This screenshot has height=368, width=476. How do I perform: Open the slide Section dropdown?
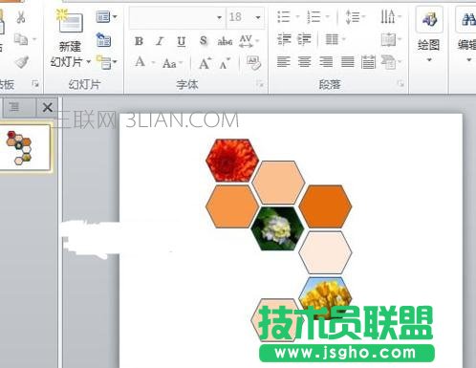coord(106,62)
